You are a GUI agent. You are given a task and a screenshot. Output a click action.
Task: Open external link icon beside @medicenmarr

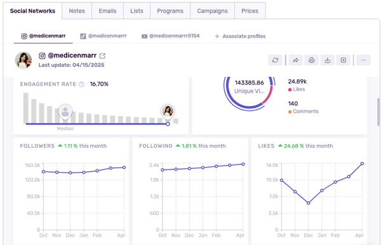pos(102,56)
